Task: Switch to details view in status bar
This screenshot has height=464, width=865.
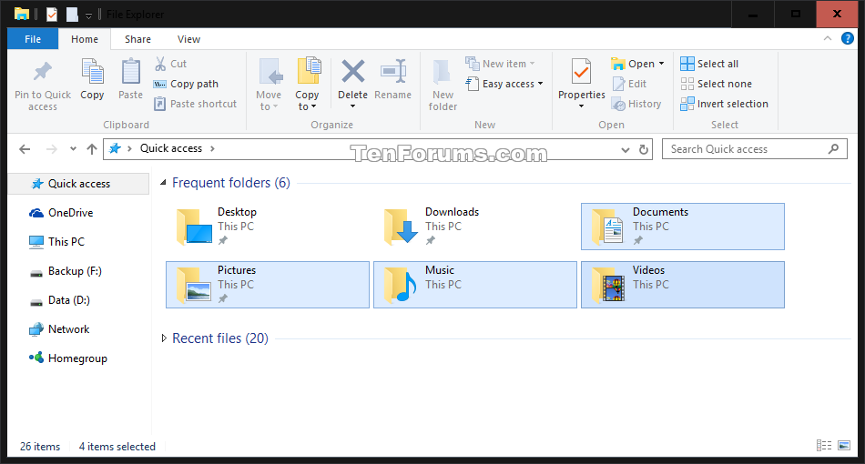Action: [824, 445]
